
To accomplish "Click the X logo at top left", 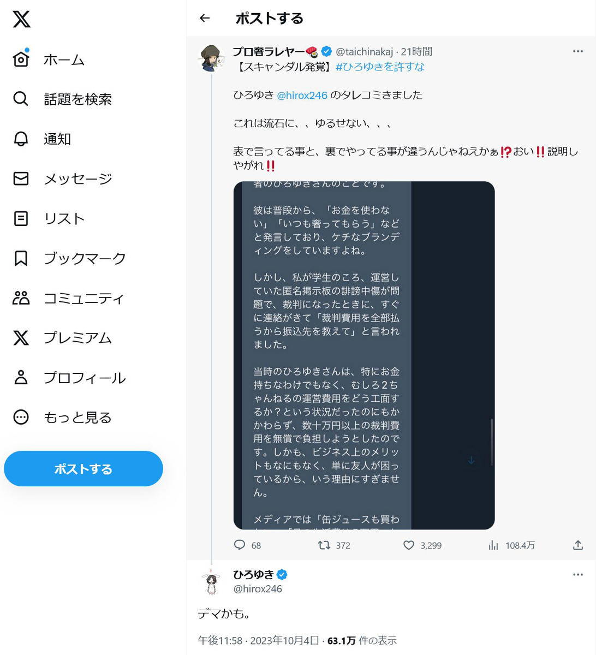I will pyautogui.click(x=21, y=20).
